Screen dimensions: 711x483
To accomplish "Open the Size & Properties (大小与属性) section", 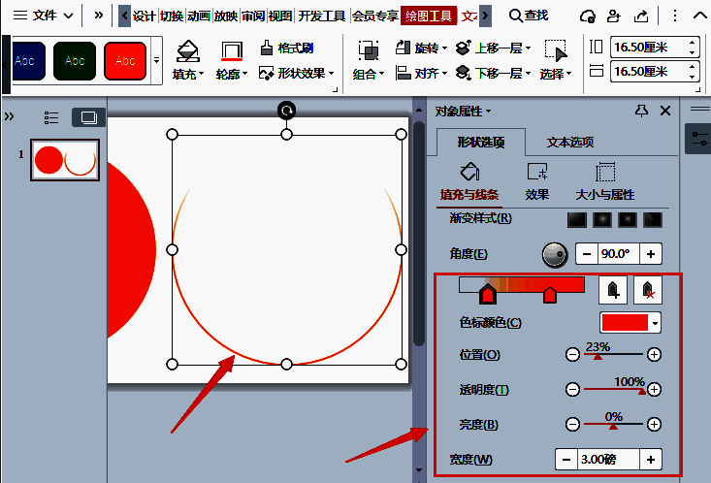I will pos(604,181).
